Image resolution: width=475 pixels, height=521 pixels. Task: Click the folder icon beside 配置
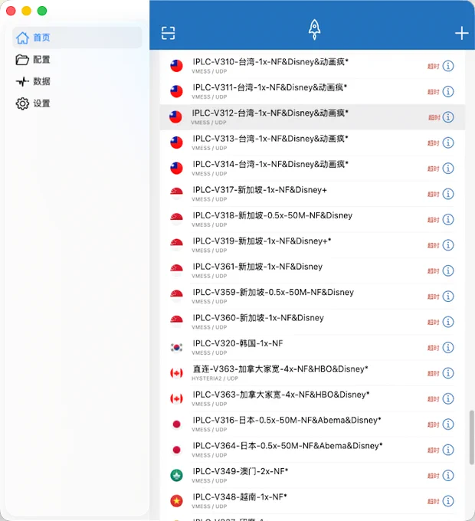22,60
